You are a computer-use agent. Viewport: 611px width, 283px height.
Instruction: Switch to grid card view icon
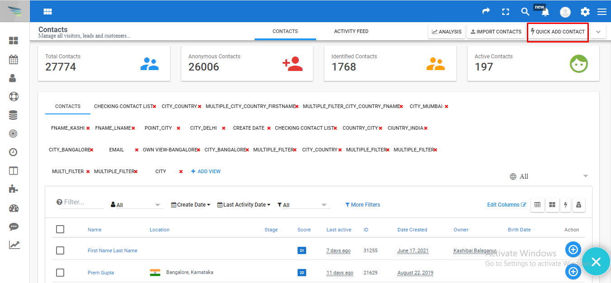(552, 205)
